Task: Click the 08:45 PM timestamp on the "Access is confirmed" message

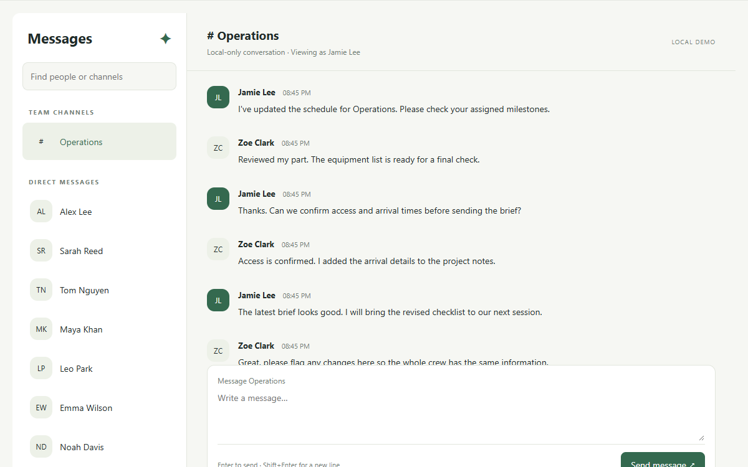Action: [295, 245]
